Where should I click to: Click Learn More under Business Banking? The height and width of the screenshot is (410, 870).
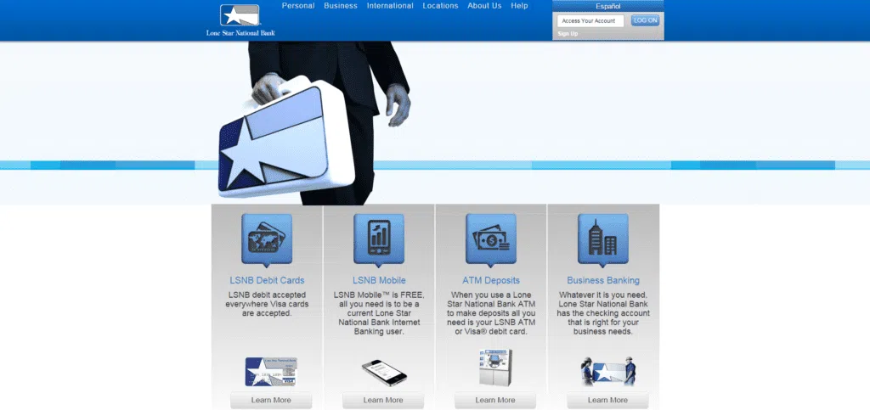tap(607, 400)
